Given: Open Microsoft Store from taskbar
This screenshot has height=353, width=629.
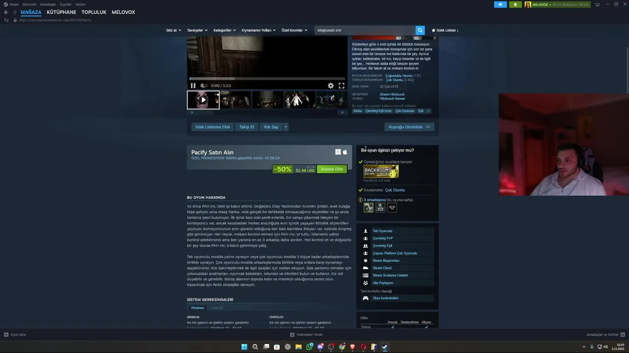Looking at the screenshot, I should [x=277, y=347].
